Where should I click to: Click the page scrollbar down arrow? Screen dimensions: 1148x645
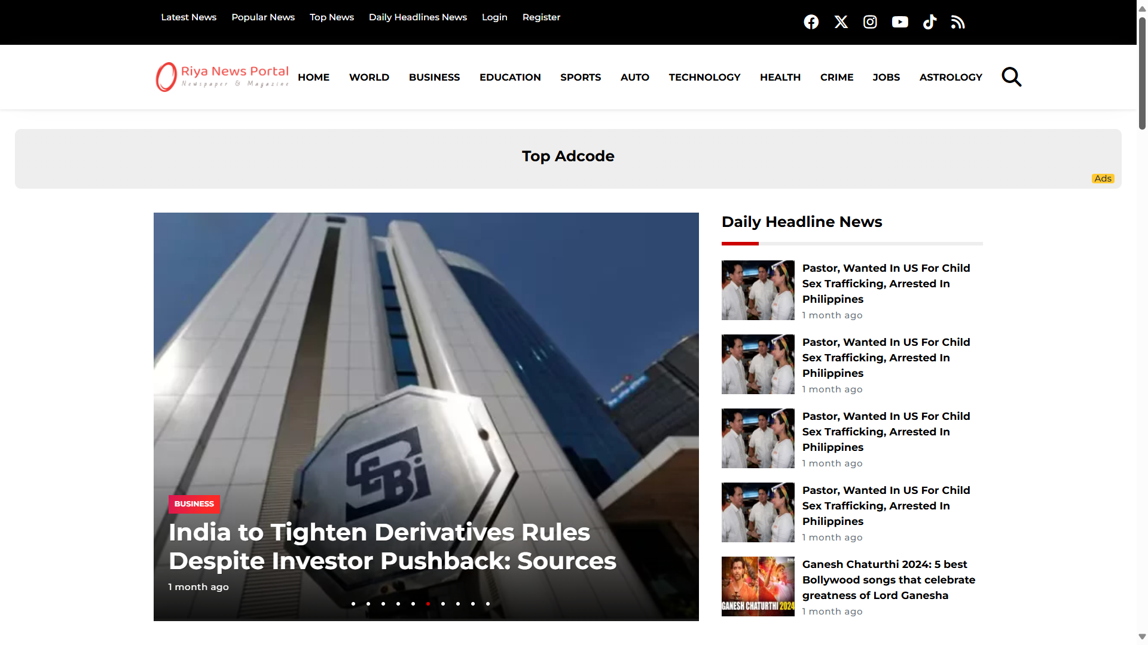coord(1141,637)
